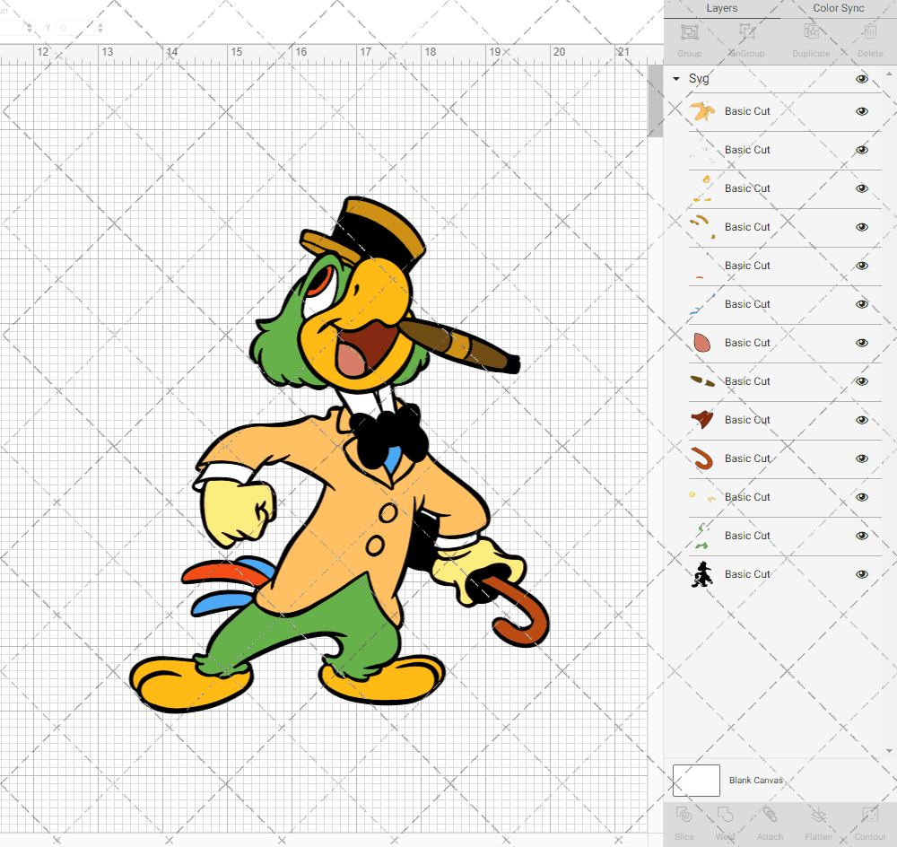Select the pink tongue layer thumbnail
Image resolution: width=897 pixels, height=847 pixels.
tap(702, 342)
